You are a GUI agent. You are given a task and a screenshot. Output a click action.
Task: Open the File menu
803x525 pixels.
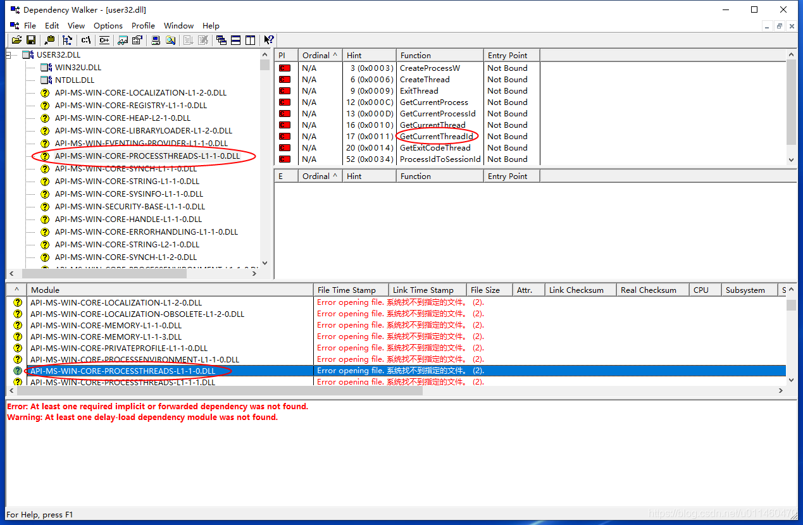coord(30,25)
